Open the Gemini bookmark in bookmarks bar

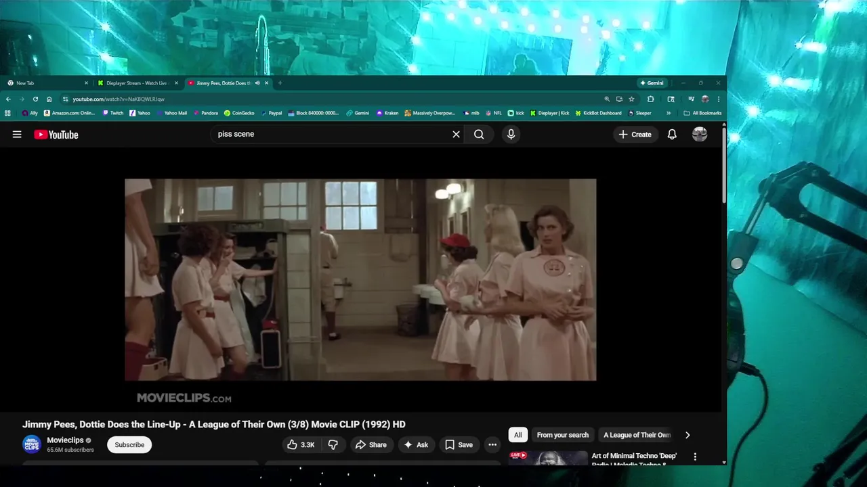[358, 113]
